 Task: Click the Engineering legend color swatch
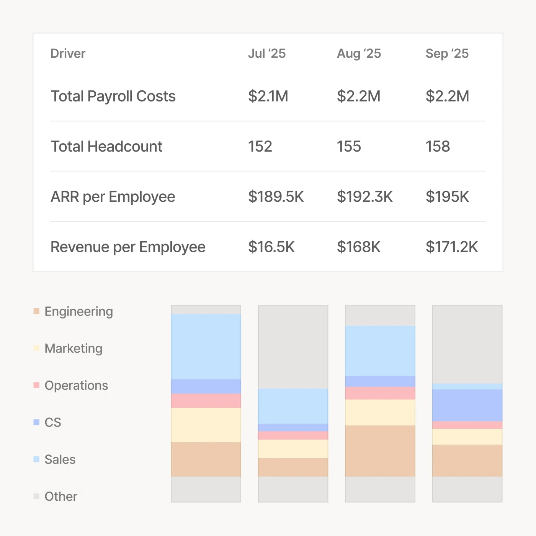36,311
